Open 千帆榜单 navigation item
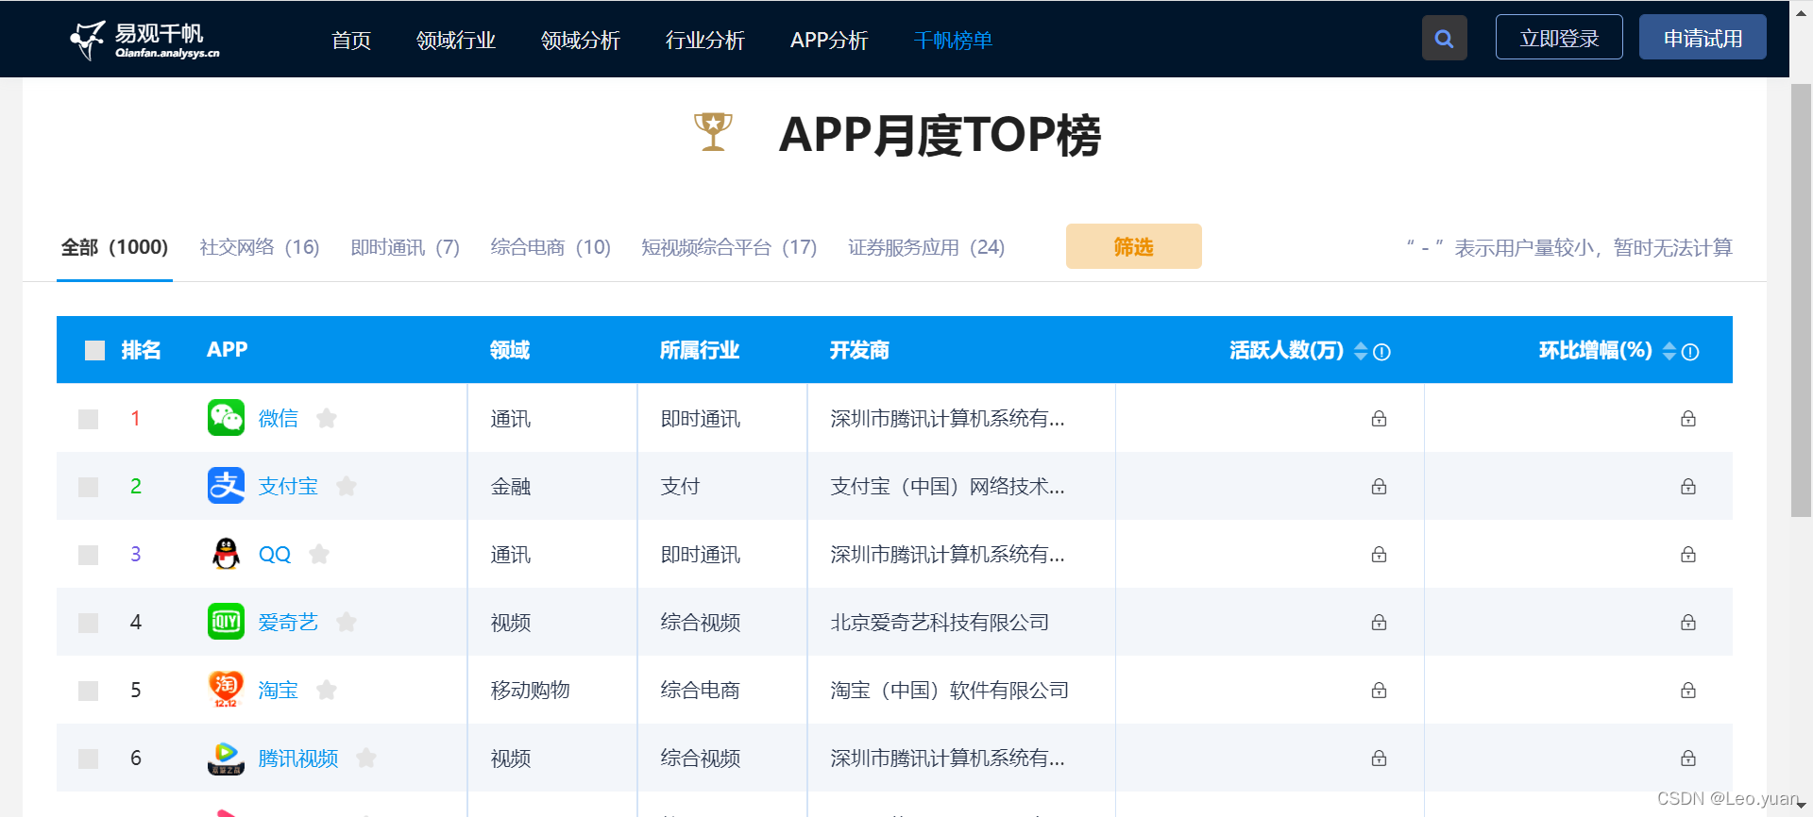1813x817 pixels. tap(953, 40)
